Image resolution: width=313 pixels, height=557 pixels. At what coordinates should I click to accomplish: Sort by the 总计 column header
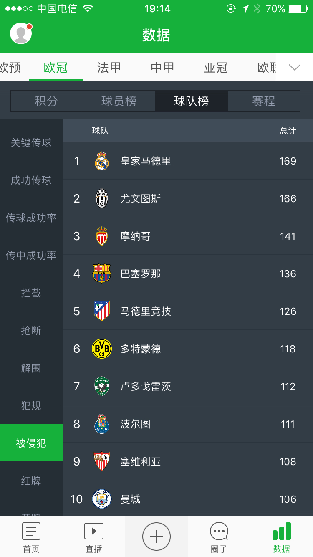(288, 131)
